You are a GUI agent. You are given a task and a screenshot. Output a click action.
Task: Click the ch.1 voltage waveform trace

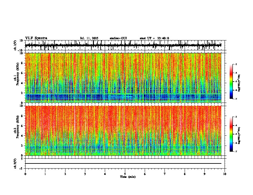[123, 45]
